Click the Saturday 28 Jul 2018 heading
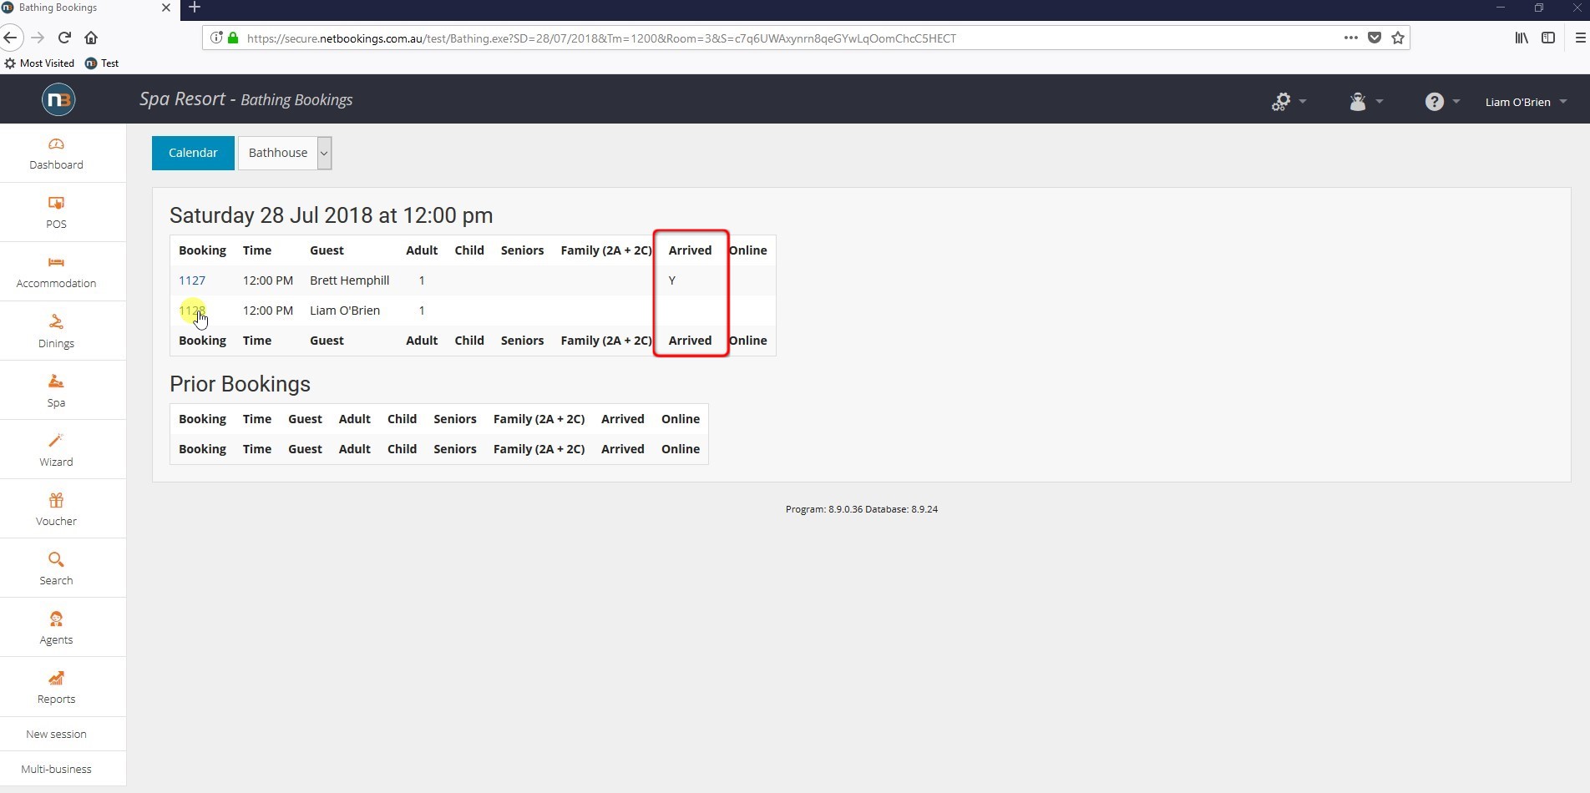The height and width of the screenshot is (793, 1590). [x=332, y=215]
